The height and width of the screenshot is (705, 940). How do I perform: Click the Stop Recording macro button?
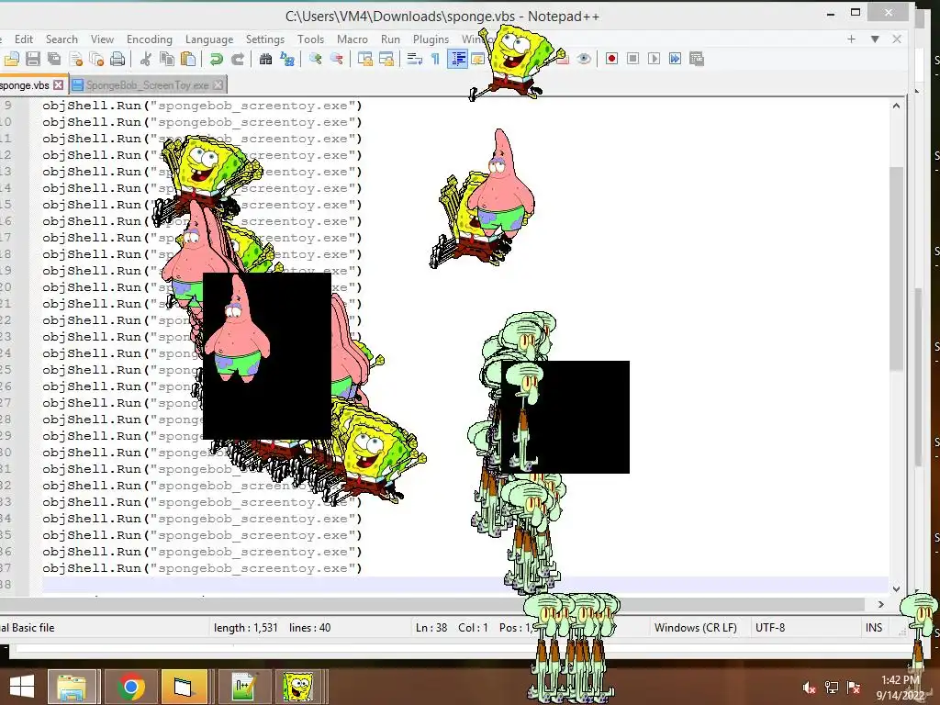(x=632, y=59)
